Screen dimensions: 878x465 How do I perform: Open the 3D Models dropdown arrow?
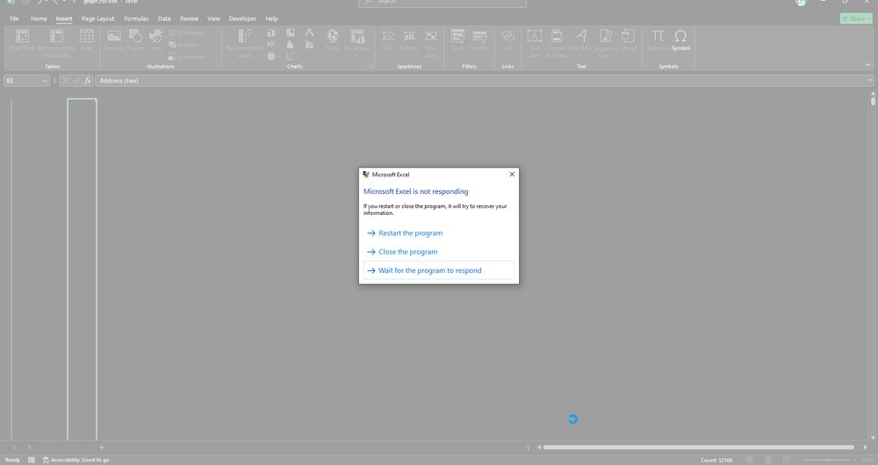[x=212, y=33]
